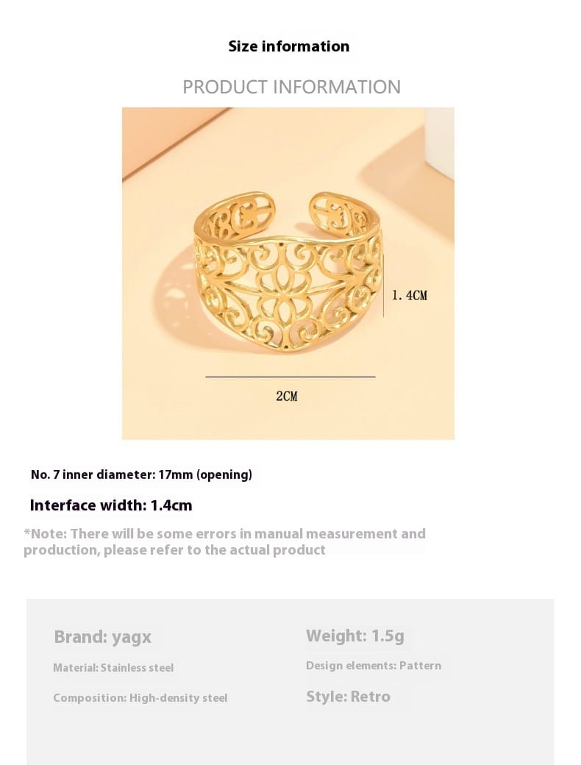This screenshot has width=581, height=765.
Task: Click the "1.4CM" height label
Action: [x=409, y=295]
